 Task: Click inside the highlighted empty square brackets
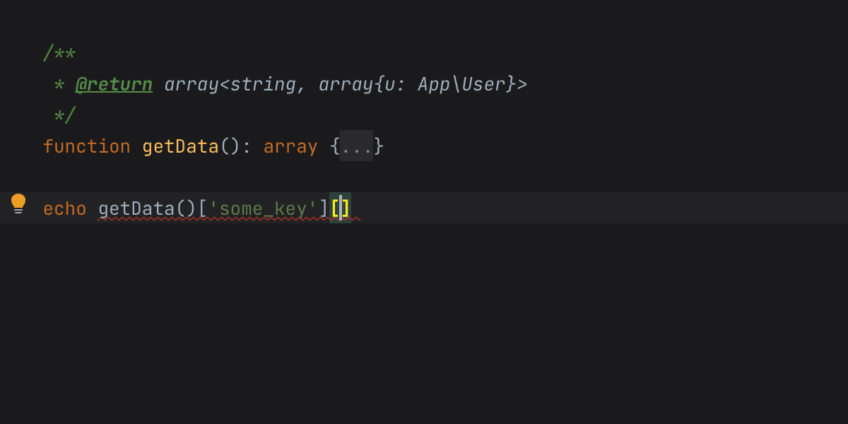coord(340,208)
